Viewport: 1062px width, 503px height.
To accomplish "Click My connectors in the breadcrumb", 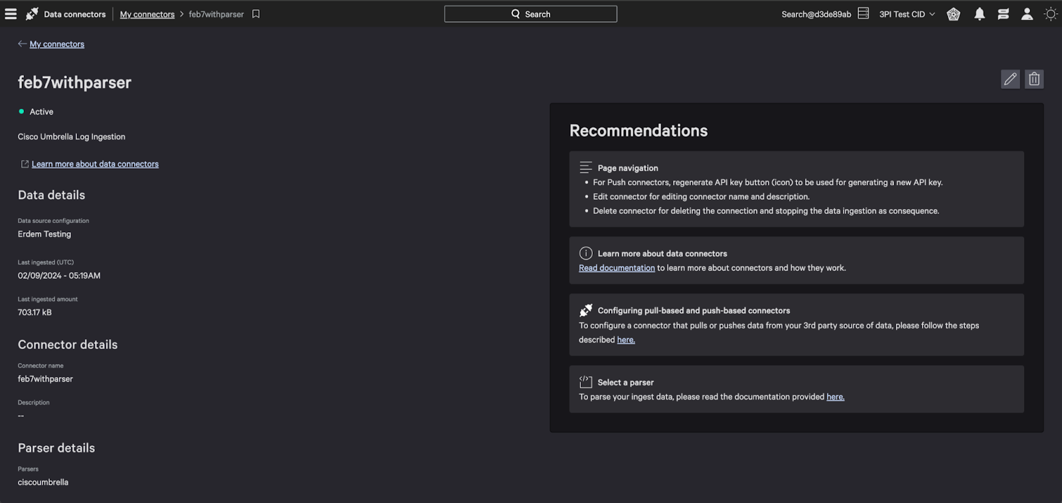I will [147, 14].
